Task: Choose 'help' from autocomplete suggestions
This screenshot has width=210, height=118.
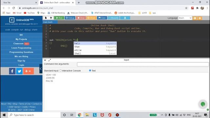Action: click(x=95, y=43)
